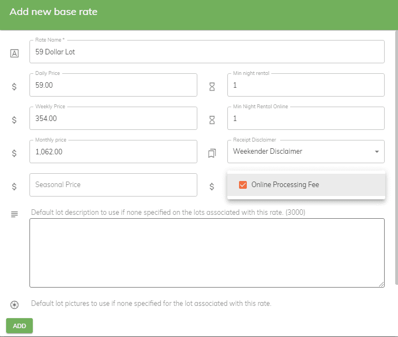398x337 pixels.
Task: Open the Receipt Disclaimer dropdown arrow
Action: coord(377,152)
